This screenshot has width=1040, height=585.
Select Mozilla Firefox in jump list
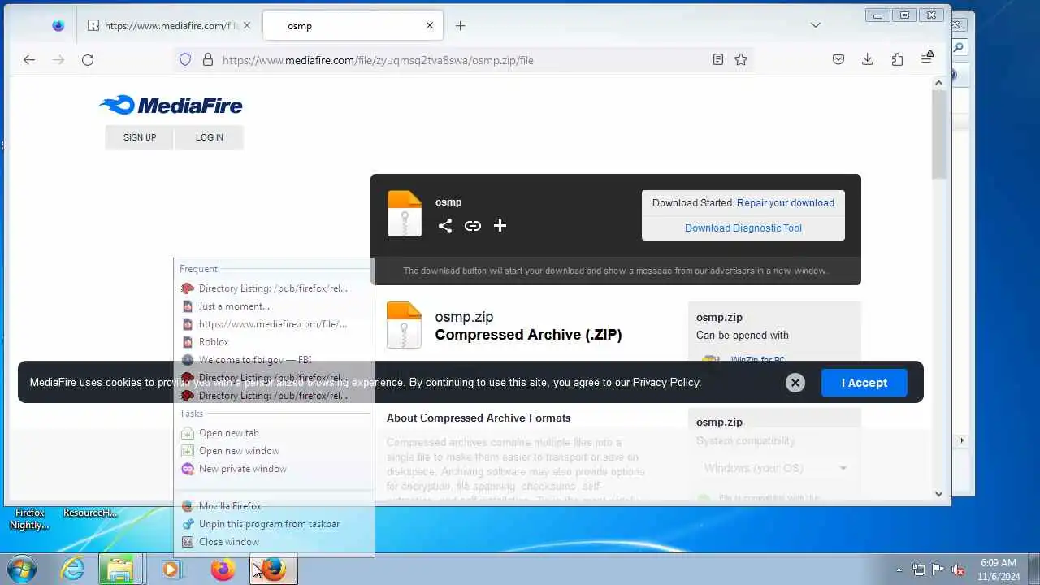pyautogui.click(x=275, y=506)
